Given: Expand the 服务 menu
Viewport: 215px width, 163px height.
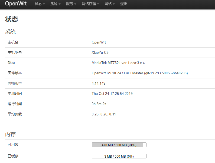Looking at the screenshot, I should 71,4.
